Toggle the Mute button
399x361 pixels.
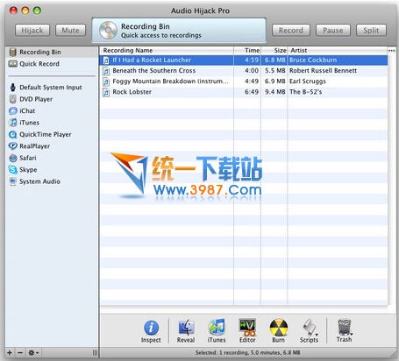click(x=70, y=30)
